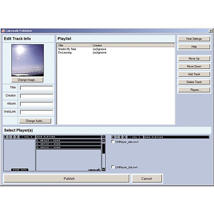Click the full player tracklist scrollbar thumb
Screen dimensions: 214x214
[x=104, y=148]
